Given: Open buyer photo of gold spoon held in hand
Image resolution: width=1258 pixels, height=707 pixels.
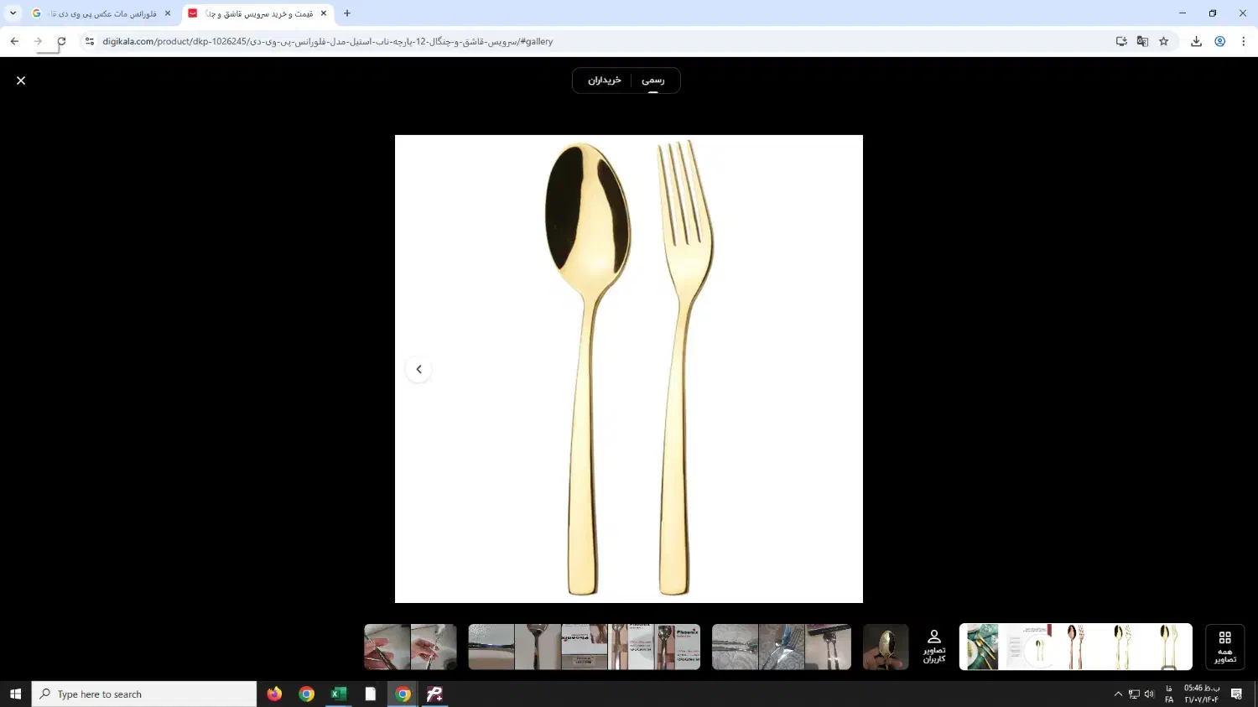Looking at the screenshot, I should click(886, 647).
